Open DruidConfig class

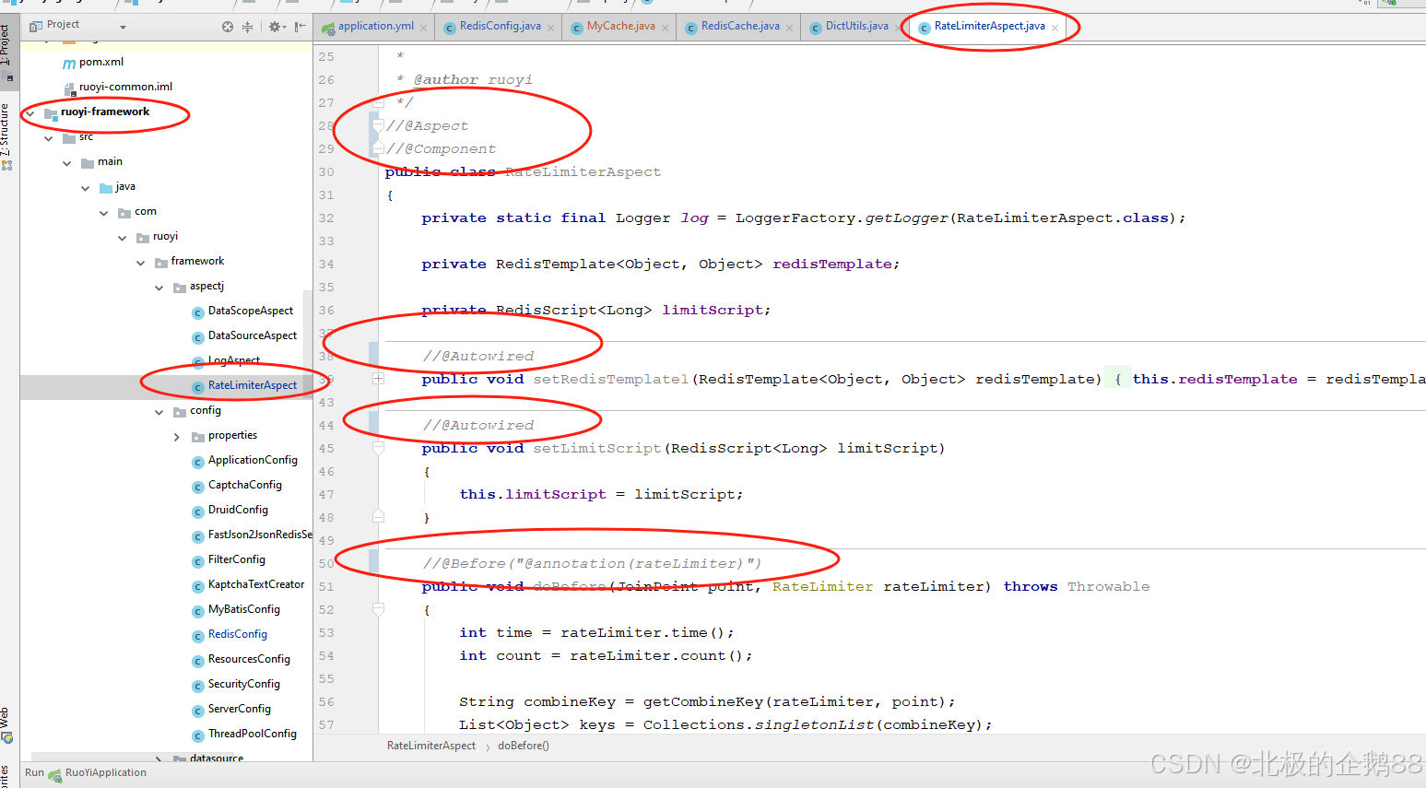(238, 510)
